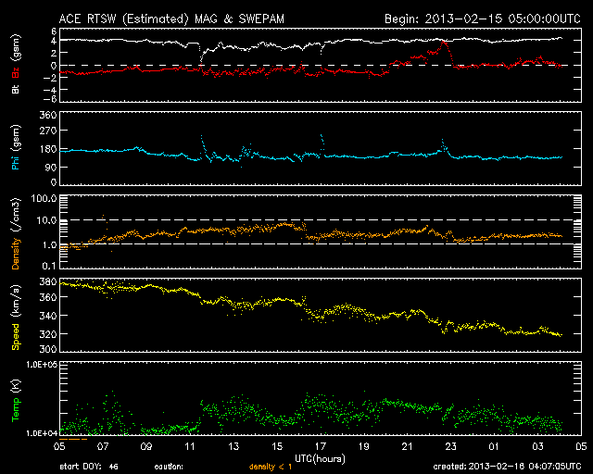Click the '320' tick on the Speed axis
593x474 pixels.
[x=48, y=334]
